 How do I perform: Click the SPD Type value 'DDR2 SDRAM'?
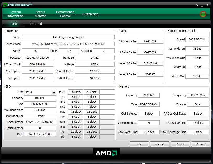[x=40, y=104]
